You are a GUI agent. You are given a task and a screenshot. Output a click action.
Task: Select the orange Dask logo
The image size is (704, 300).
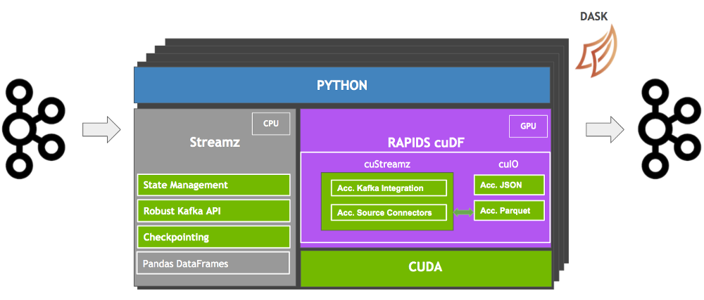[596, 46]
